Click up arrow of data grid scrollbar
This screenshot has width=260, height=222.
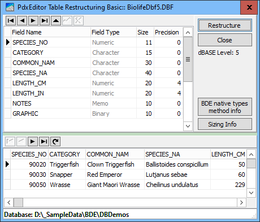tap(251, 154)
